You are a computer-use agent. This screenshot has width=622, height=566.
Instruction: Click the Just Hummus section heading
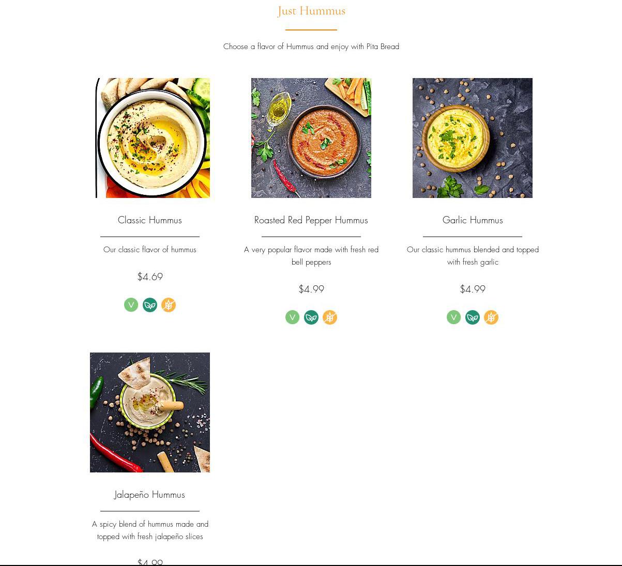pos(311,11)
